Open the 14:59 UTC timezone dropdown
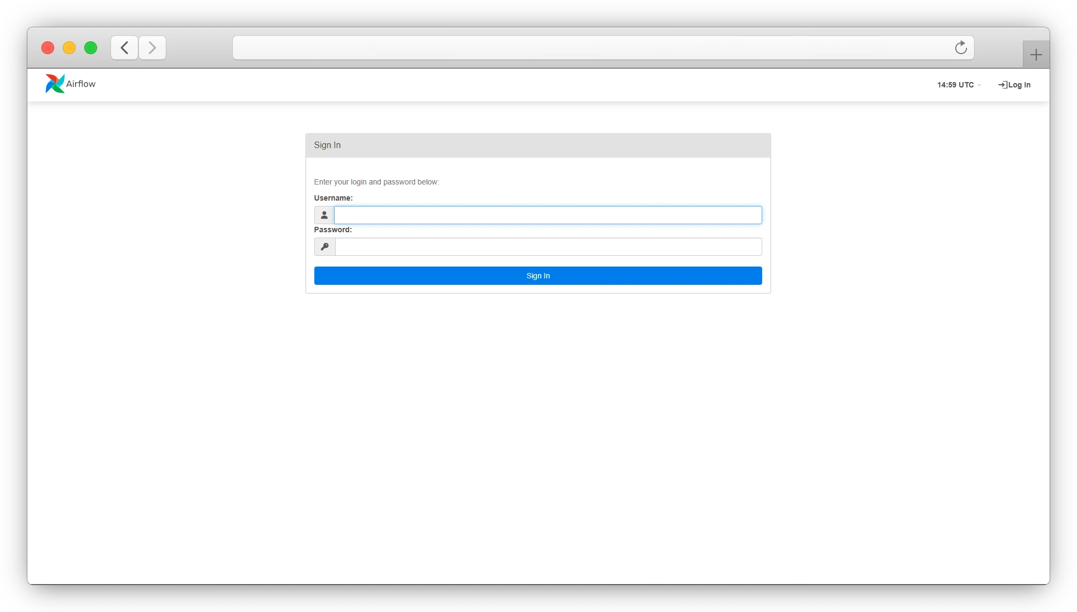This screenshot has width=1077, height=612. [x=955, y=84]
